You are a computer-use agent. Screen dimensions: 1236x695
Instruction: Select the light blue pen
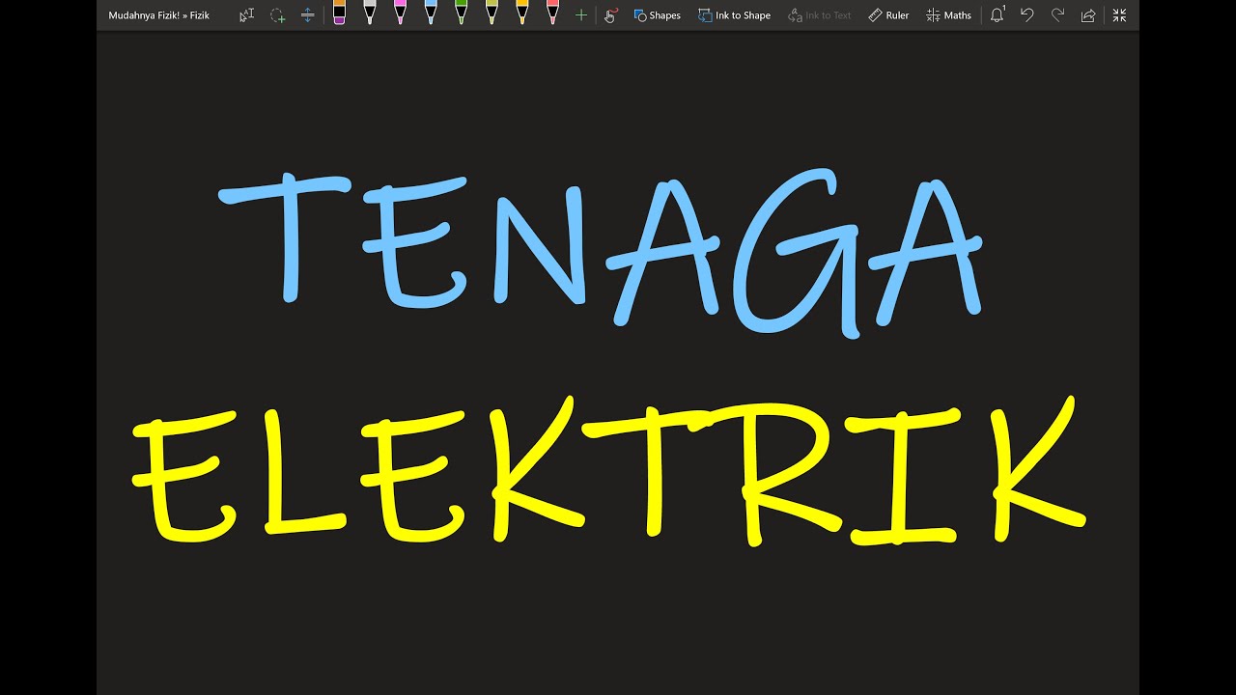[x=431, y=13]
